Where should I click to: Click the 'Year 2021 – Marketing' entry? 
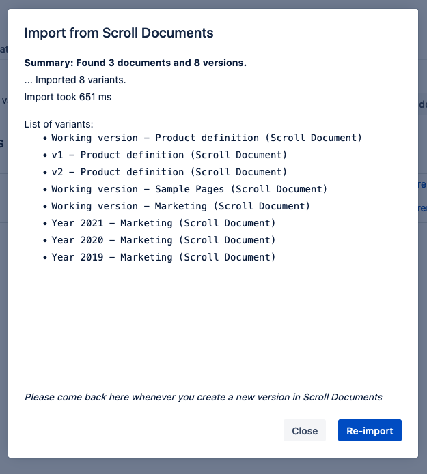pyautogui.click(x=163, y=223)
